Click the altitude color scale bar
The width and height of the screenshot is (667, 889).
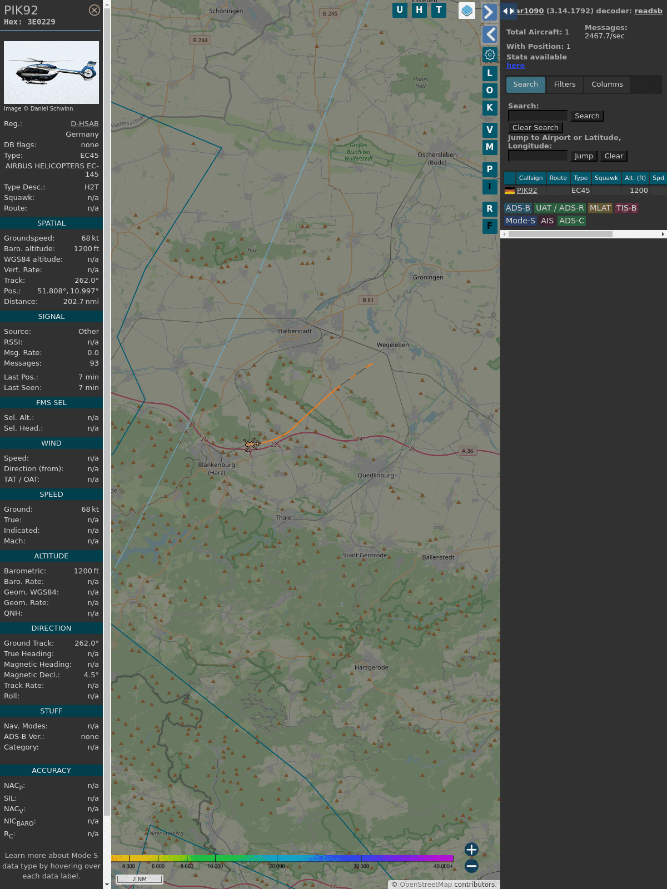(x=282, y=858)
